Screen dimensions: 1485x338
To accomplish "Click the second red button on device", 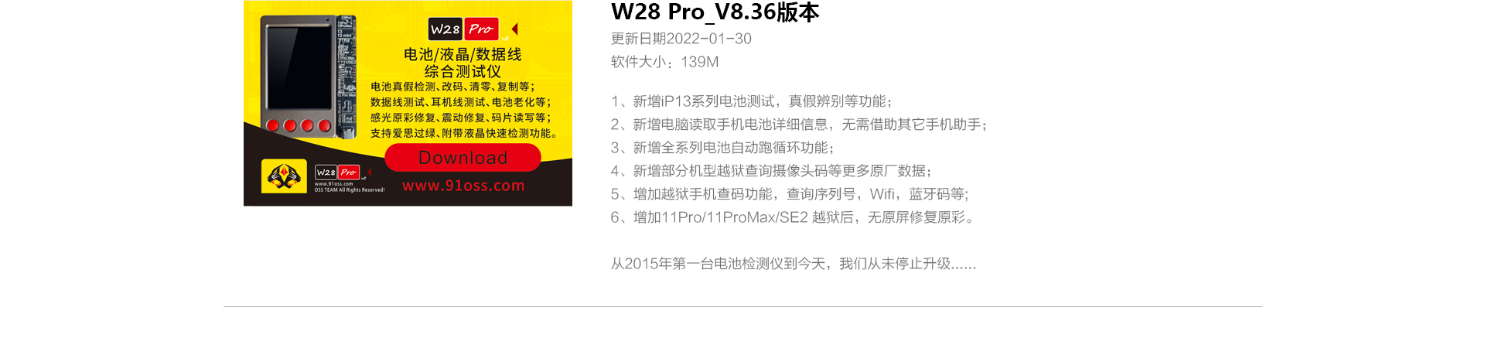I will point(290,125).
